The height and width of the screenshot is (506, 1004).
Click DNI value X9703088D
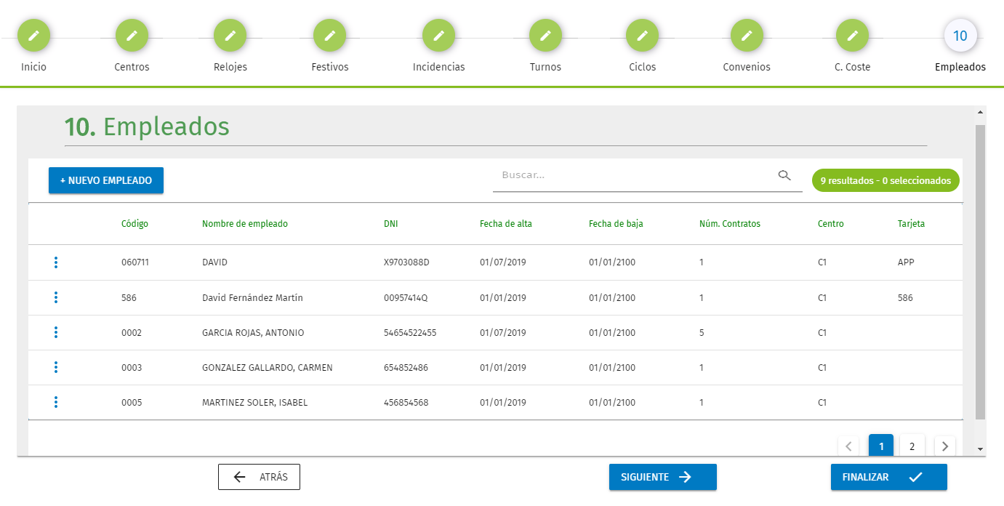[x=406, y=262]
